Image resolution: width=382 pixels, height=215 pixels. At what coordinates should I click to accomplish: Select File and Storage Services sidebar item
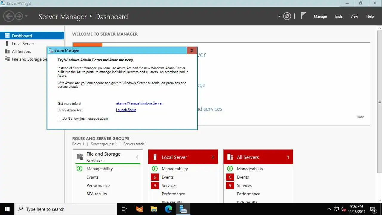click(x=23, y=59)
